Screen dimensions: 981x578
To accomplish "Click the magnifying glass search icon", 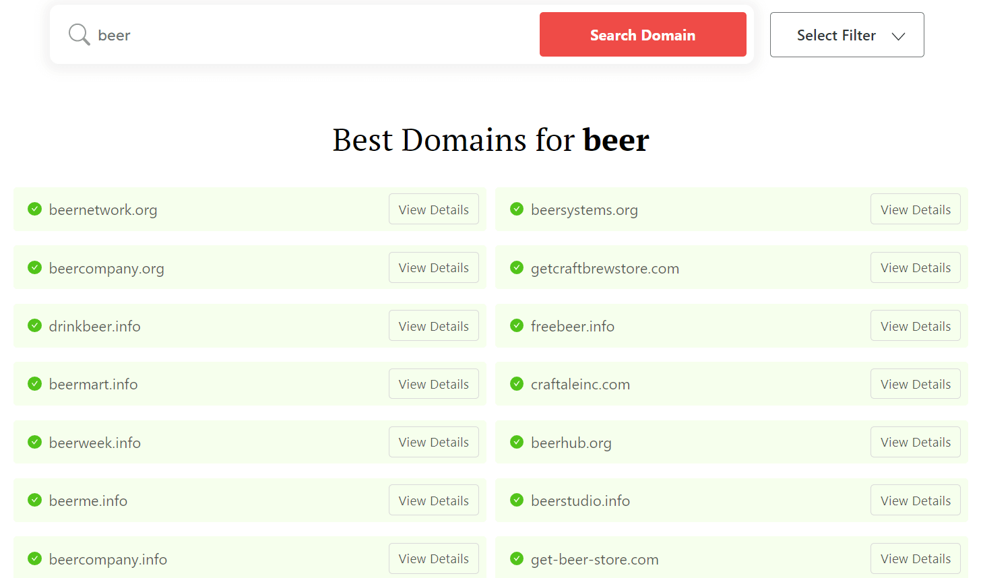I will pyautogui.click(x=79, y=34).
